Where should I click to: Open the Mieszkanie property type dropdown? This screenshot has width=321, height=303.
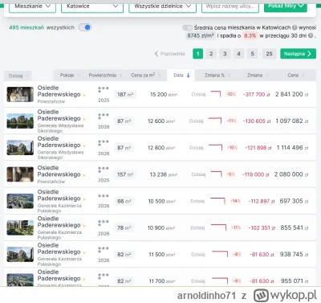[x=32, y=7]
